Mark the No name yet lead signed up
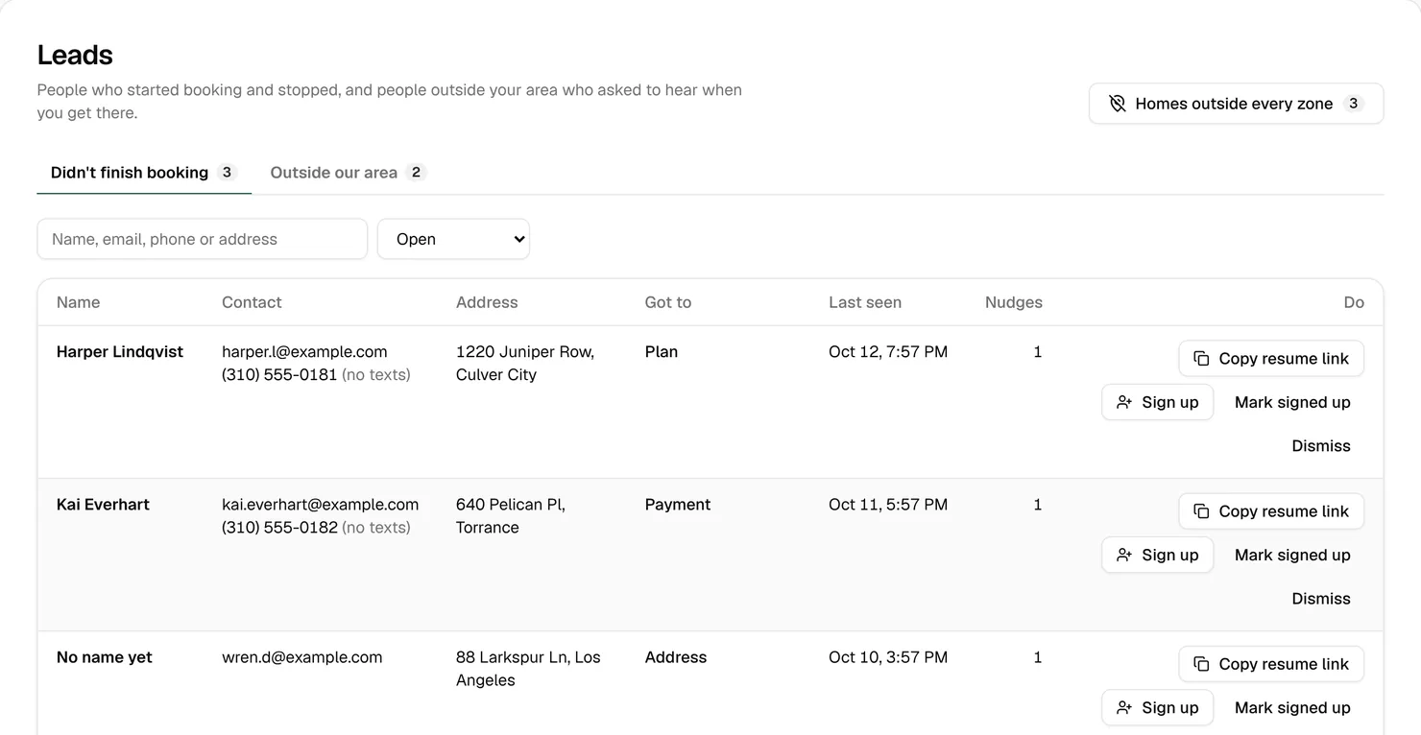 (1292, 707)
